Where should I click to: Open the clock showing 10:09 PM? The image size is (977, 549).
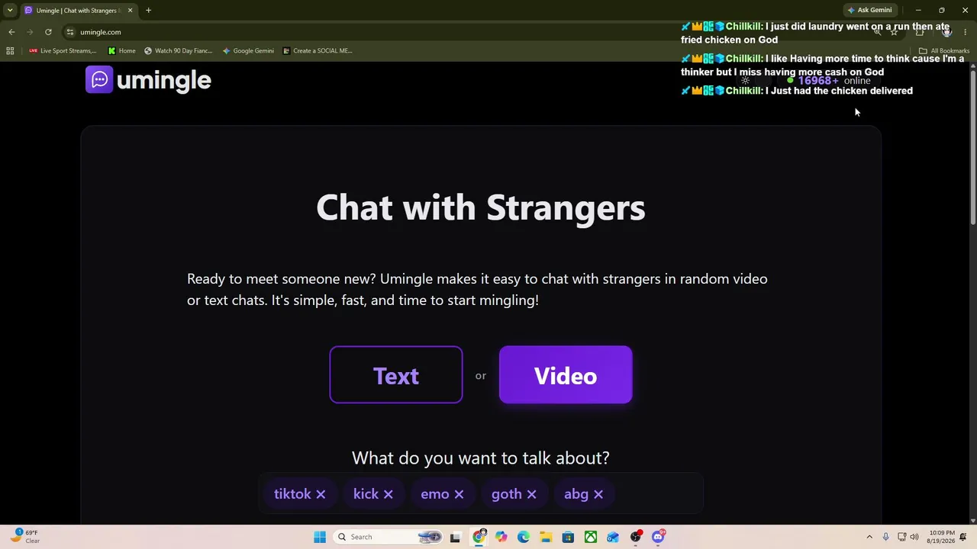[x=942, y=537]
